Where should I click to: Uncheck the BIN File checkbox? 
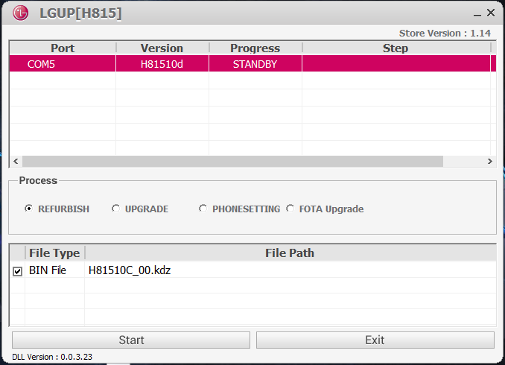pos(17,271)
